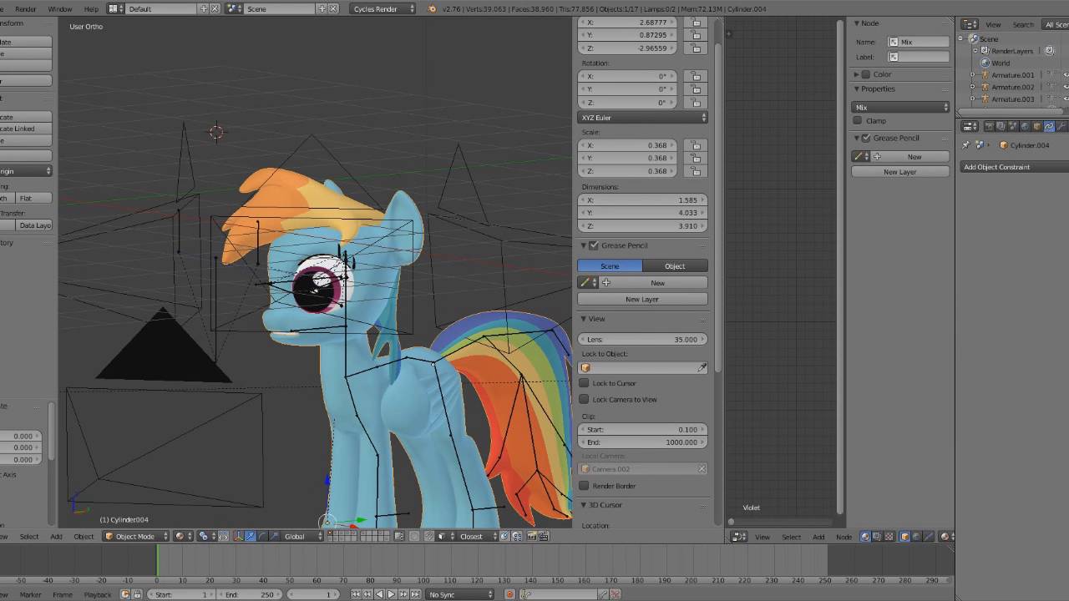Viewport: 1069px width, 601px height.
Task: Enable Render Border checkbox
Action: point(584,486)
